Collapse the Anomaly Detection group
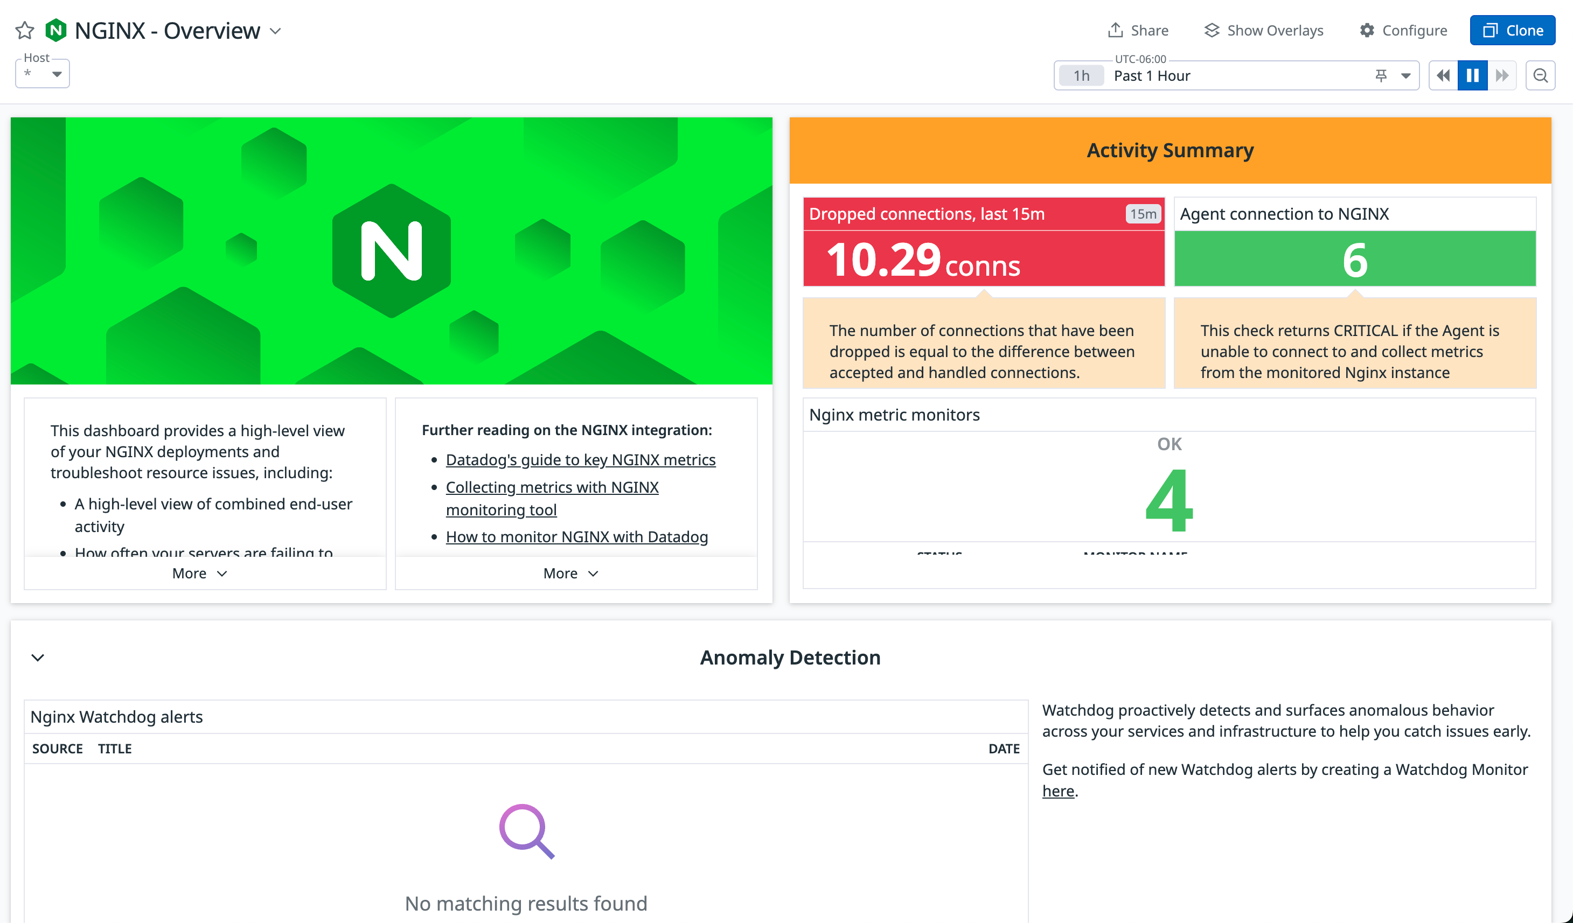 tap(38, 658)
